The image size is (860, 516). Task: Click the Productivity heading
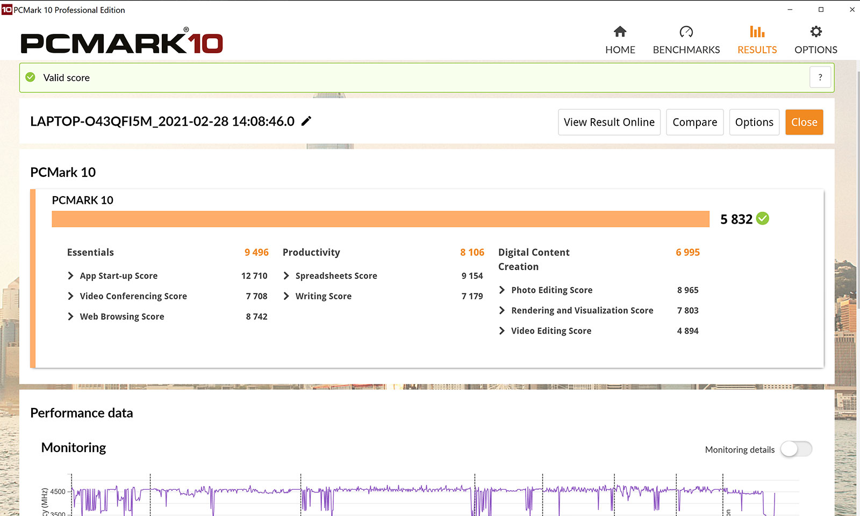311,252
